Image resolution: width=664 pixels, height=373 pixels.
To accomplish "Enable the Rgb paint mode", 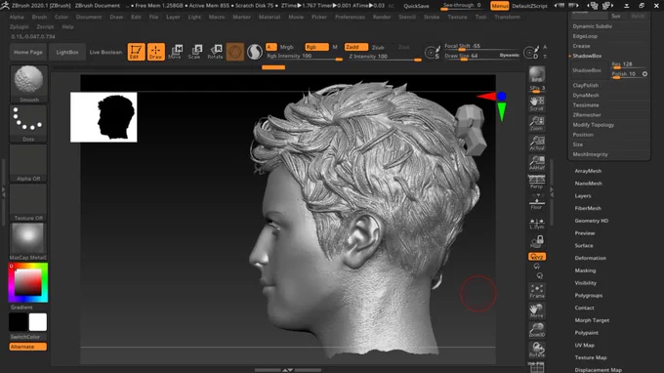I will pos(316,47).
